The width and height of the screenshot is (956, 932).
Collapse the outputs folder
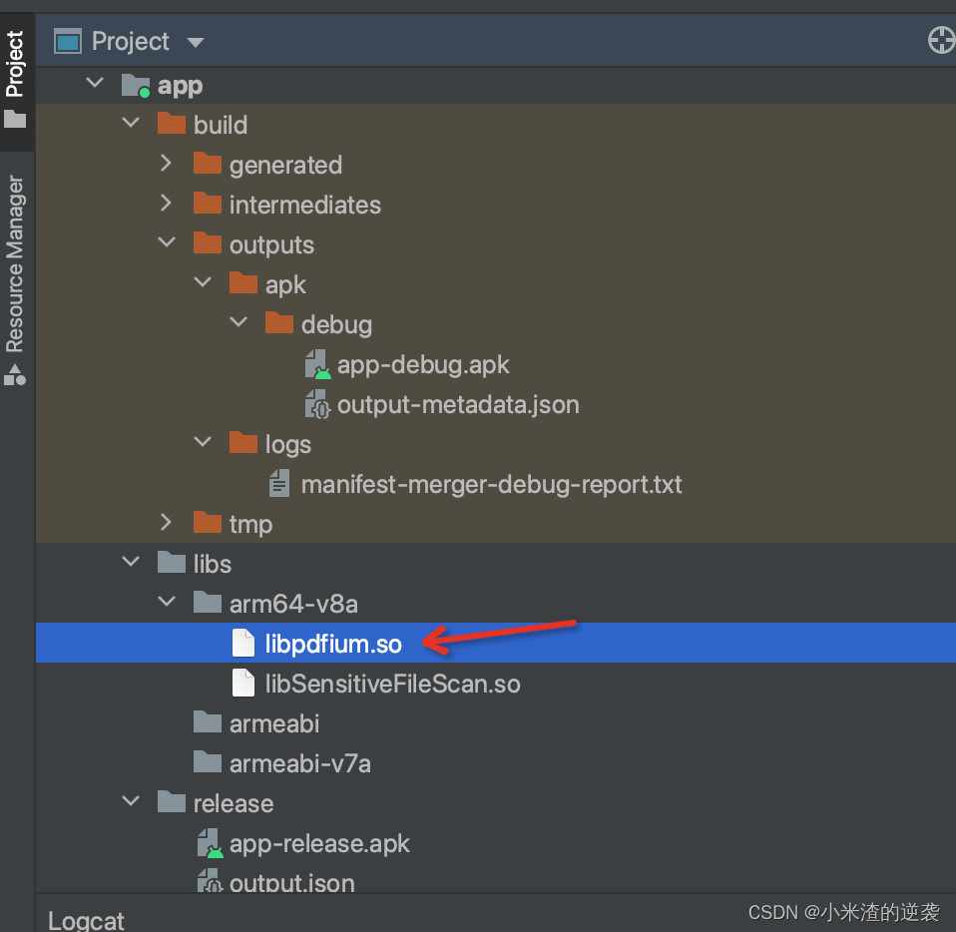pyautogui.click(x=167, y=242)
